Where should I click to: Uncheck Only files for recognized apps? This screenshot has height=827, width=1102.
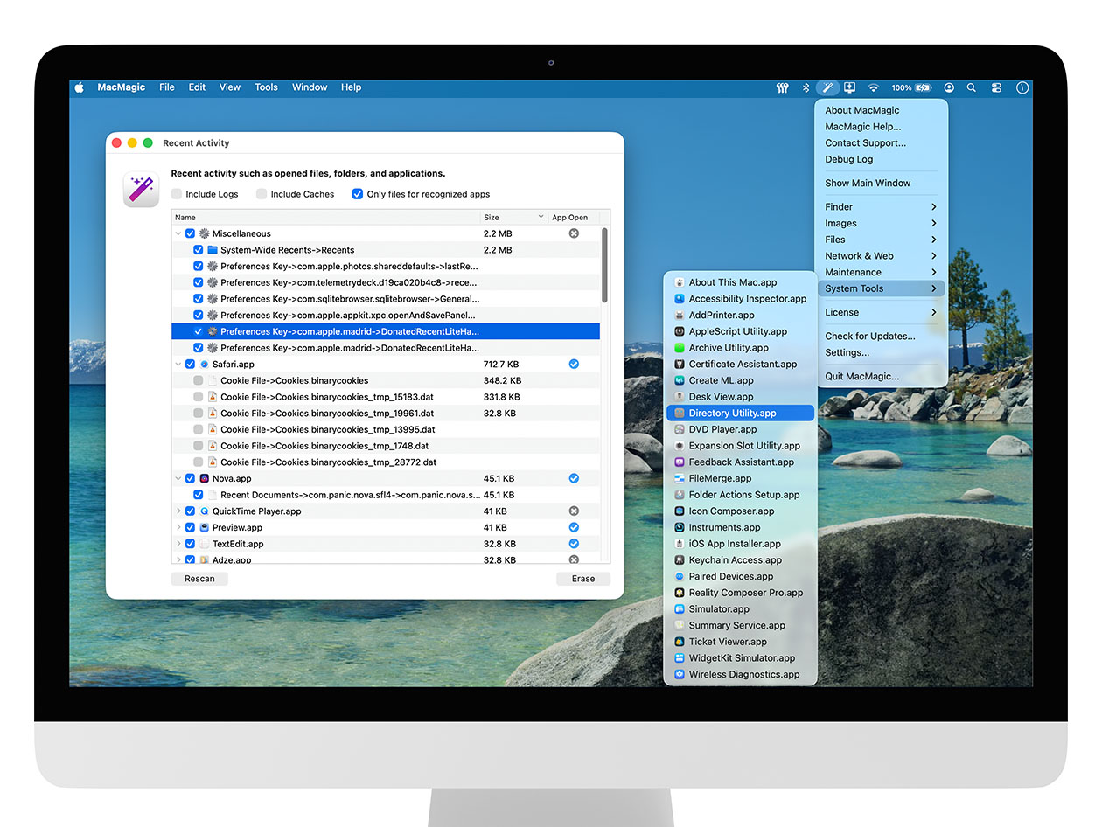pyautogui.click(x=358, y=194)
